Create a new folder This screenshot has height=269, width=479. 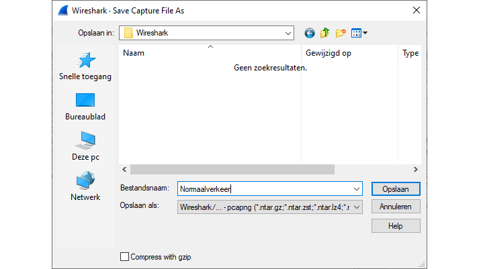[x=341, y=33]
